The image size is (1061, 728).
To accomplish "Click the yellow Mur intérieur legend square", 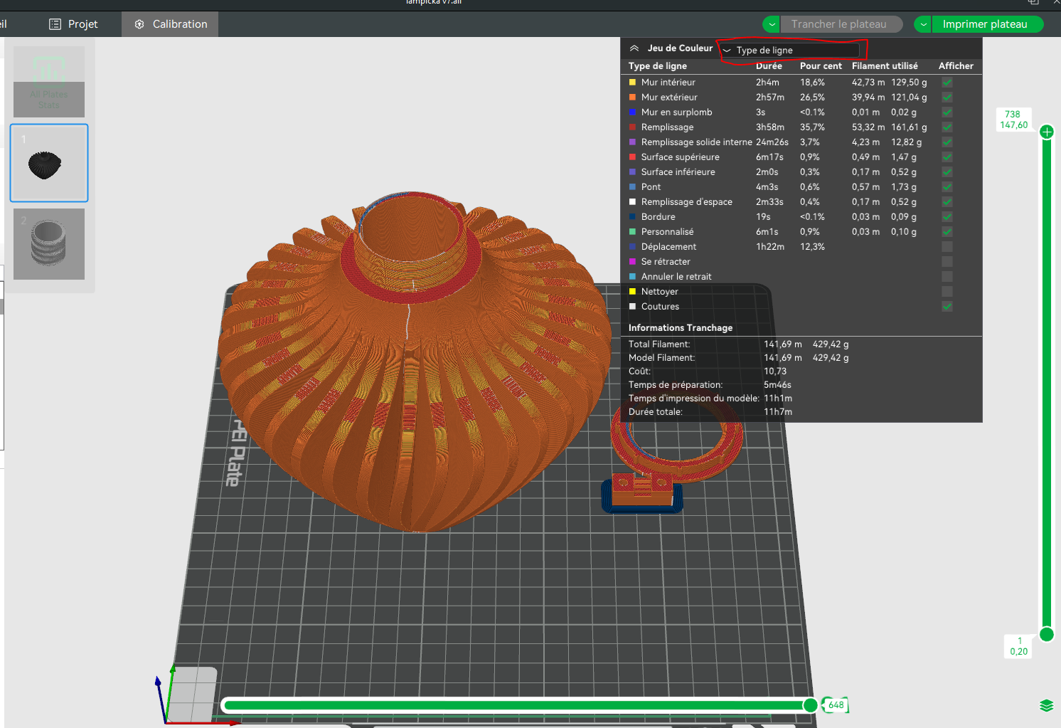I will pyautogui.click(x=632, y=83).
